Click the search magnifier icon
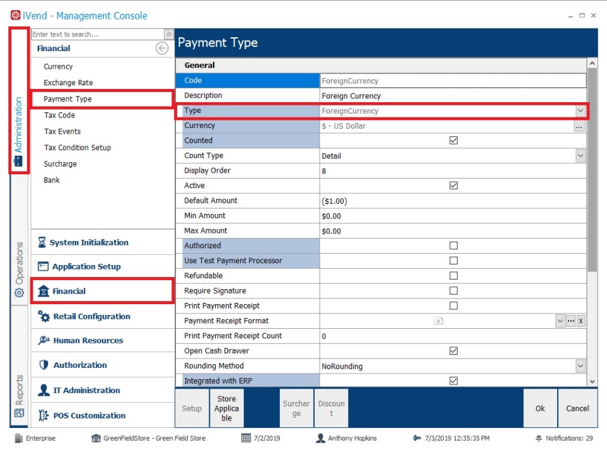The width and height of the screenshot is (607, 455). point(169,34)
